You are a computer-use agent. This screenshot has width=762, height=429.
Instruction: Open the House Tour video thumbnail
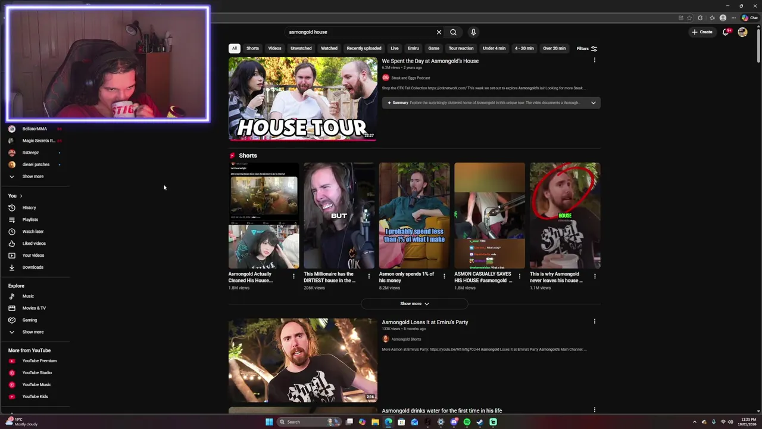coord(302,99)
